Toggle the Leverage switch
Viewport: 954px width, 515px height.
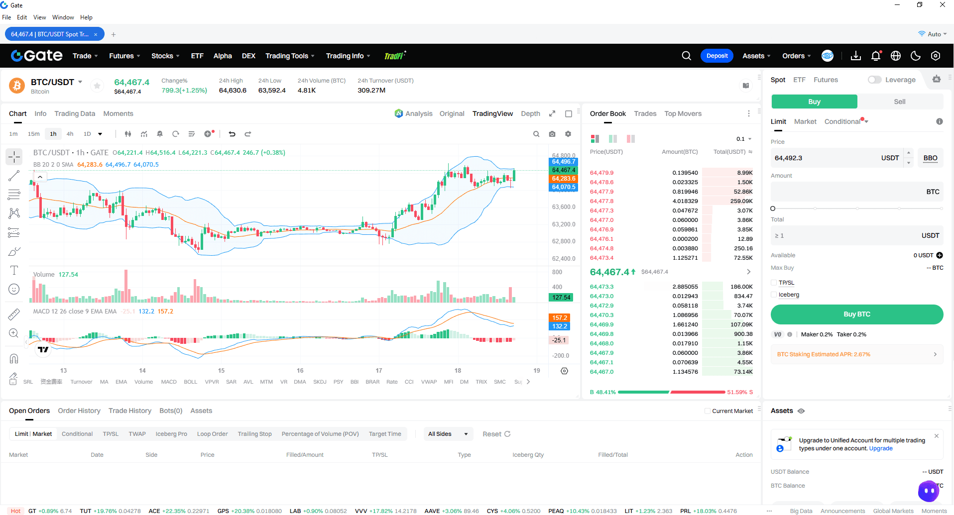[x=875, y=80]
